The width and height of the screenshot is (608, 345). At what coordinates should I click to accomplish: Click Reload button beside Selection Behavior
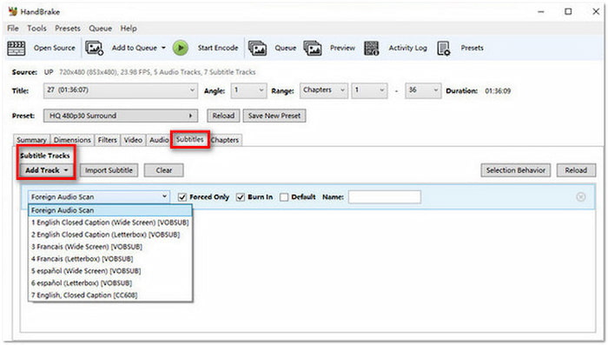coord(576,170)
